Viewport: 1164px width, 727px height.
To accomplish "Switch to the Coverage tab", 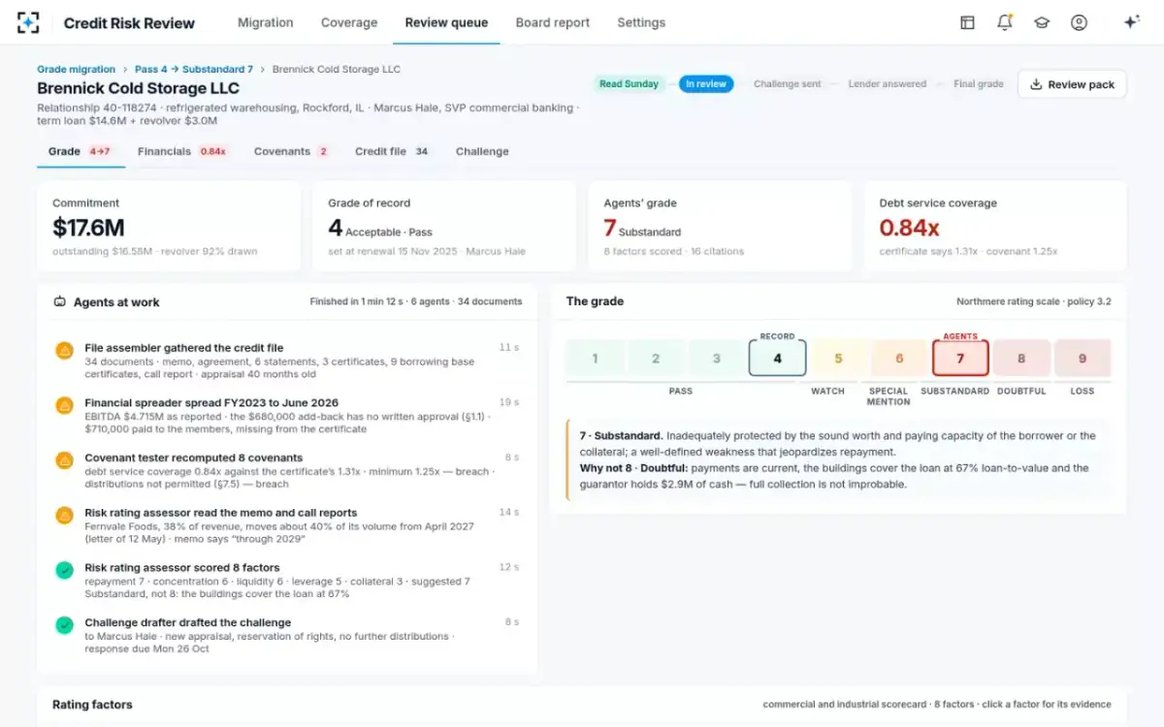I will (349, 22).
